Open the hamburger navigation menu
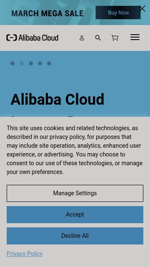Viewport: 150px width, 267px height. [x=135, y=37]
